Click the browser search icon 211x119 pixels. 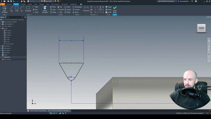[x=22, y=17]
